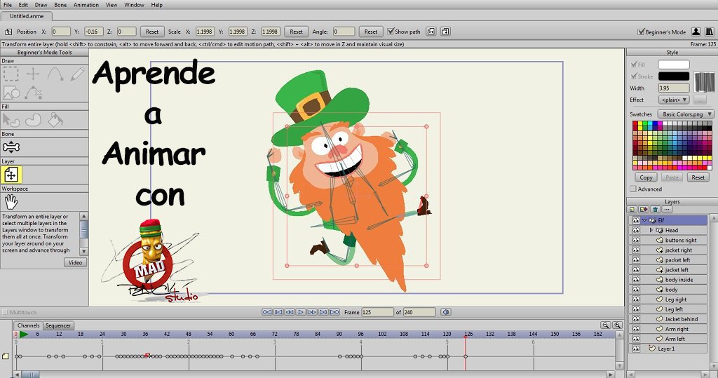Switch to the Channels tab
The width and height of the screenshot is (718, 378).
coord(28,325)
